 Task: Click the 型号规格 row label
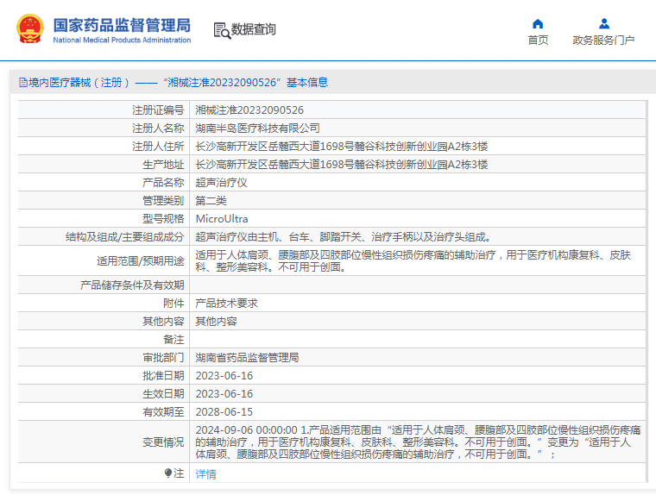click(x=164, y=219)
